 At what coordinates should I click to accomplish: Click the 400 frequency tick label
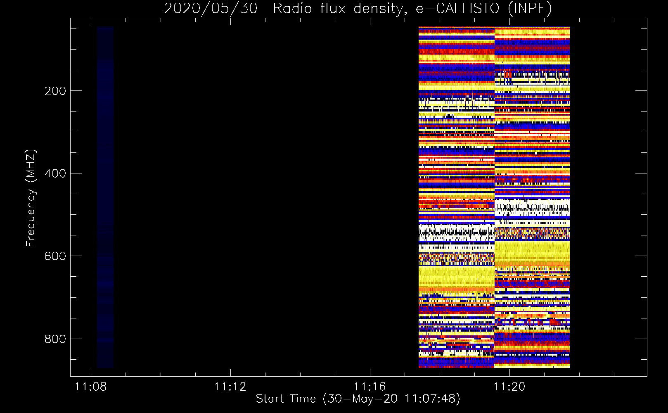pyautogui.click(x=55, y=173)
